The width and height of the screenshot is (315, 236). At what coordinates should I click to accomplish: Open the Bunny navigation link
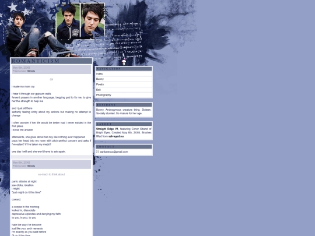pos(124,79)
